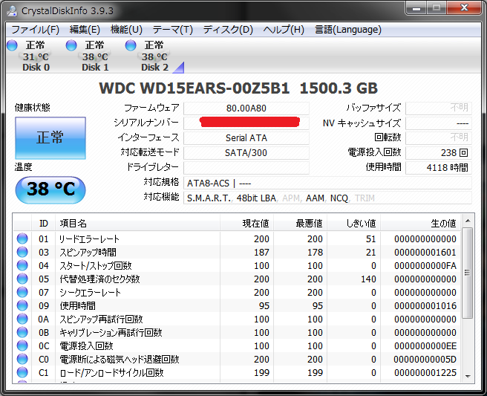Click status orb for ID 03 spin-up time

coord(22,252)
